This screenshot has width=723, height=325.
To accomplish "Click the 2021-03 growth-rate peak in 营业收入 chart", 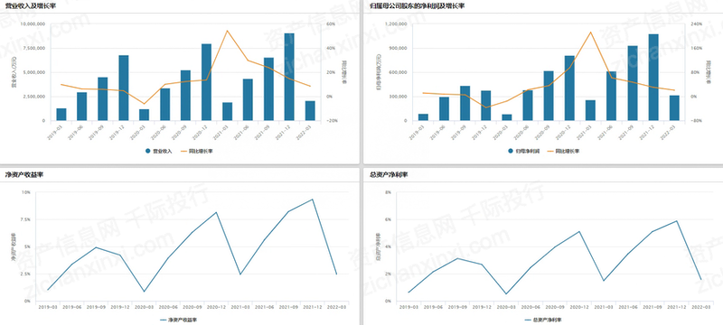I will coord(227,31).
